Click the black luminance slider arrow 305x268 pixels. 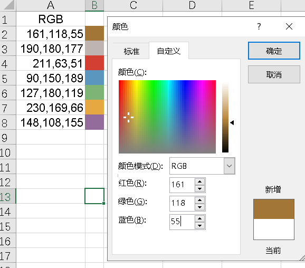[x=232, y=122]
